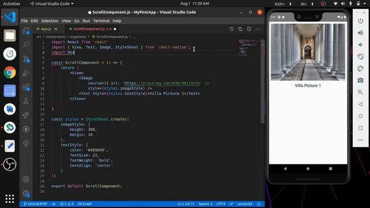The width and height of the screenshot is (370, 208).
Task: Click the emulator Rotate Left button
Action: click(360, 57)
